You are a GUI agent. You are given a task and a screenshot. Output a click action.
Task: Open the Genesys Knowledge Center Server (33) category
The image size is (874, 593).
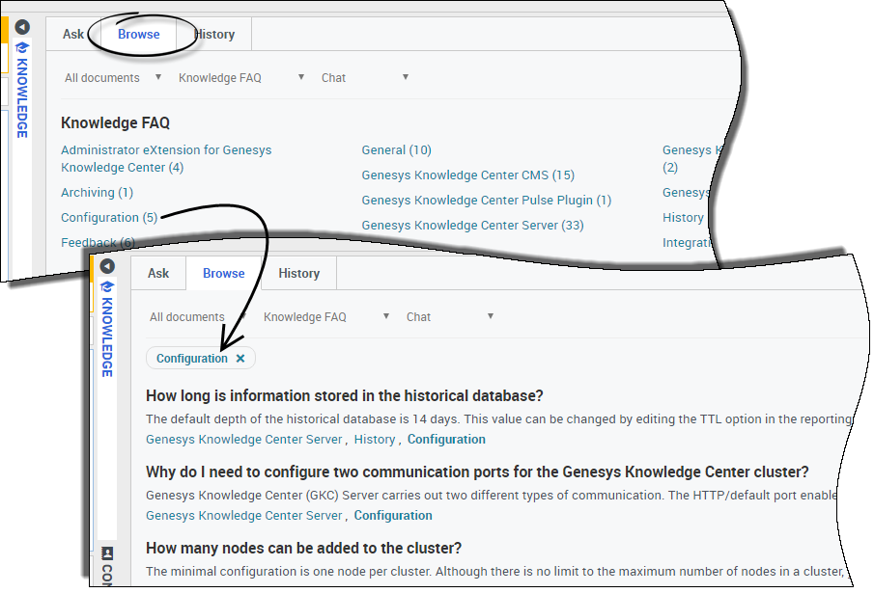472,226
